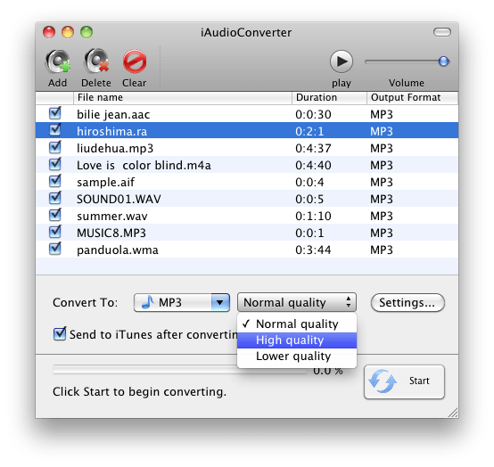Click the toolbar toggle pill button
Viewport: 494px width, 467px height.
442,32
